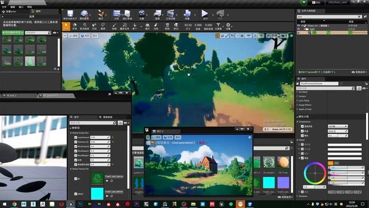Open viewport options arrow at viewport top-left
The height and width of the screenshot is (208, 369).
[65, 36]
